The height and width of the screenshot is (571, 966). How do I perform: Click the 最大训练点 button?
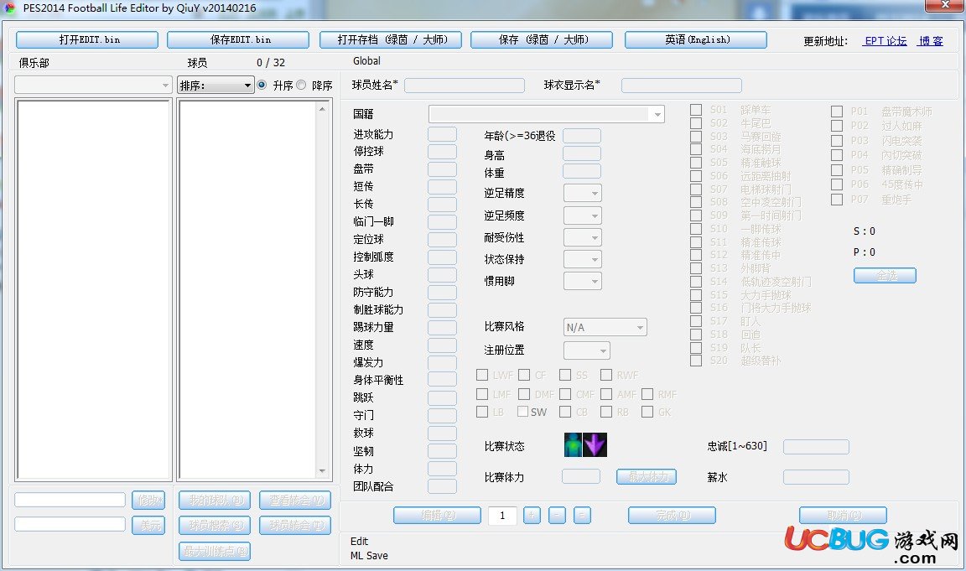[215, 551]
